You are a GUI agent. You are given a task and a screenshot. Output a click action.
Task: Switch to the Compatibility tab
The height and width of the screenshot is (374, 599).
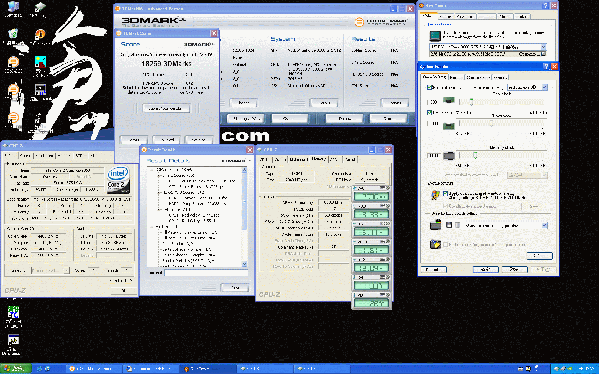click(478, 78)
